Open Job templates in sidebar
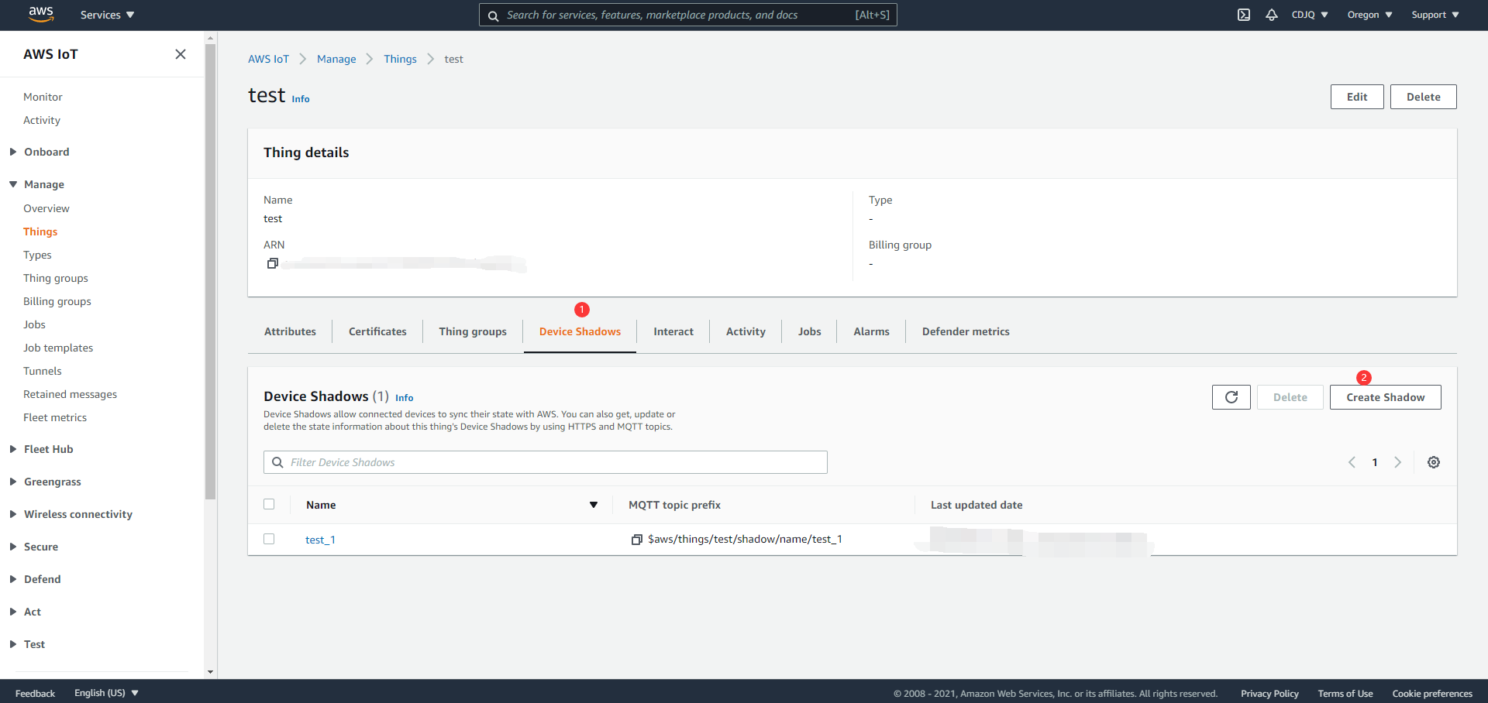 [58, 348]
